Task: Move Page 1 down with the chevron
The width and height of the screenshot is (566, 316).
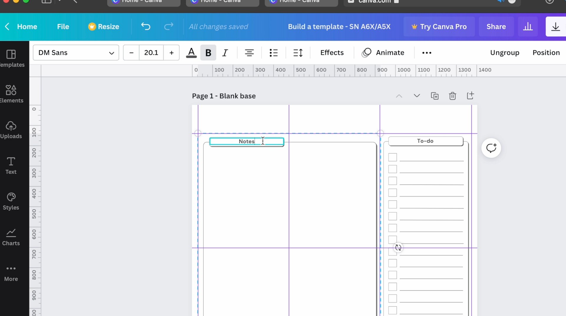Action: click(417, 96)
